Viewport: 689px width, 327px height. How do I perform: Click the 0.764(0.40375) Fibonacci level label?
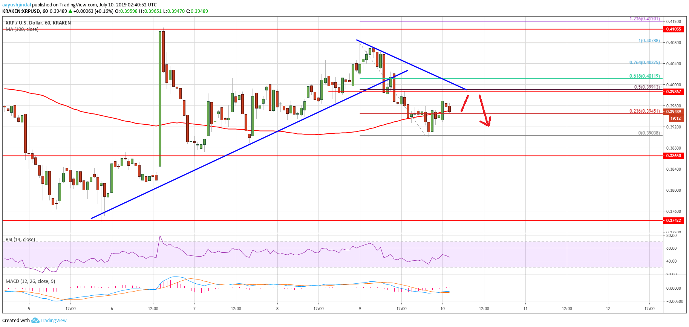pyautogui.click(x=645, y=63)
